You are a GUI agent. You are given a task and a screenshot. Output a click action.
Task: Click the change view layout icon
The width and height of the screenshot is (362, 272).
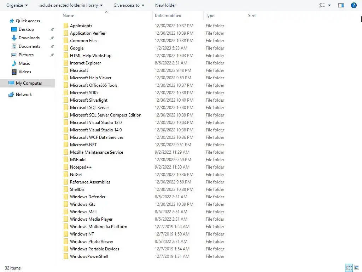tap(322, 5)
